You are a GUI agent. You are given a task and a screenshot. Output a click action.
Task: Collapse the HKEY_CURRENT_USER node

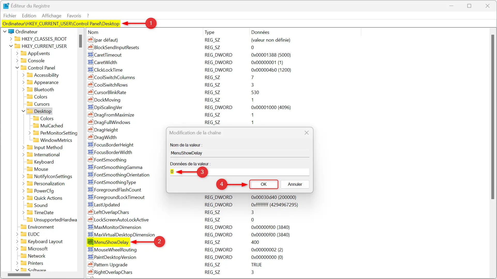pos(11,46)
